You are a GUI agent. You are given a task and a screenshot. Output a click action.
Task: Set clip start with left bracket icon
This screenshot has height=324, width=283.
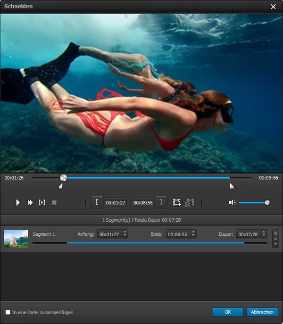tap(97, 202)
